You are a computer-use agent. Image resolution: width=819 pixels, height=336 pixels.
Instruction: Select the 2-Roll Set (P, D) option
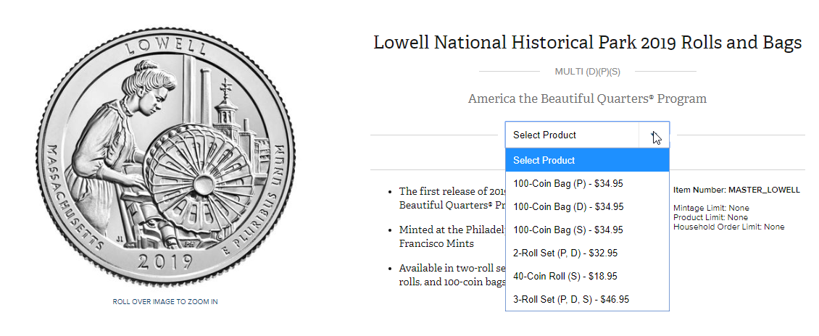point(567,253)
